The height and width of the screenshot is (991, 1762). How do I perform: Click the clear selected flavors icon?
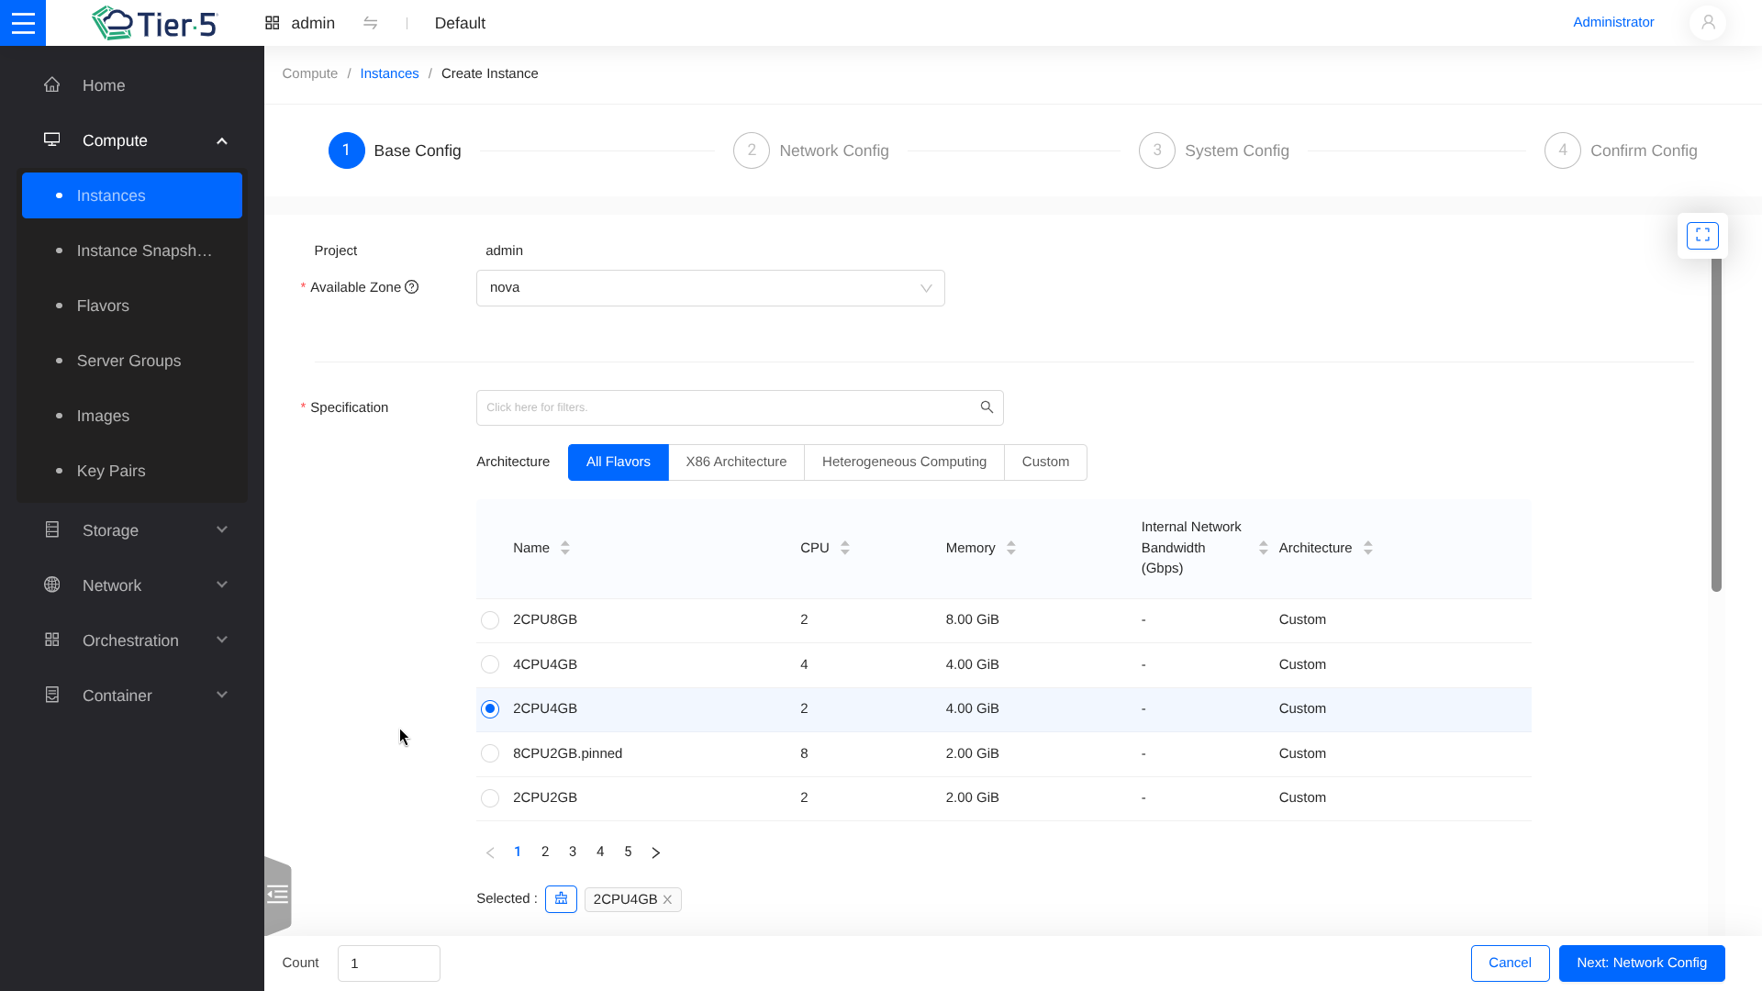point(561,899)
